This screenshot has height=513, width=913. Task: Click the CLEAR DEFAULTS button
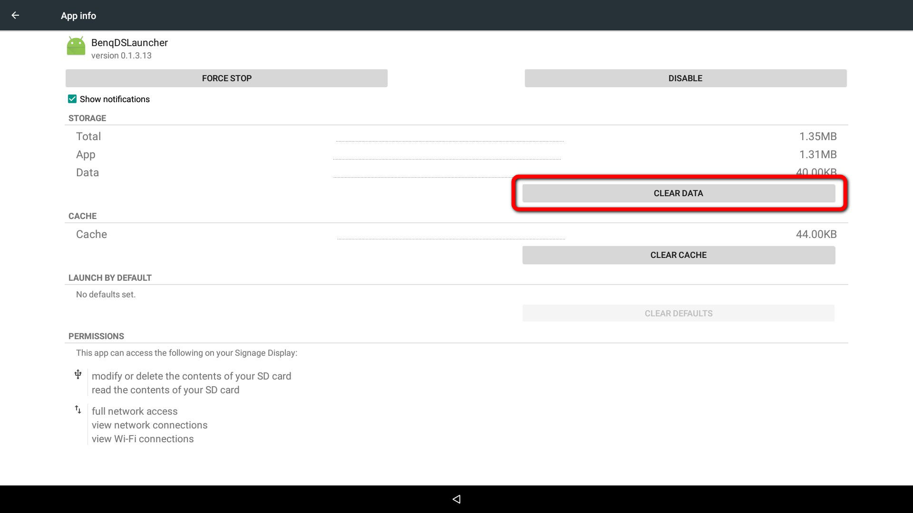679,313
